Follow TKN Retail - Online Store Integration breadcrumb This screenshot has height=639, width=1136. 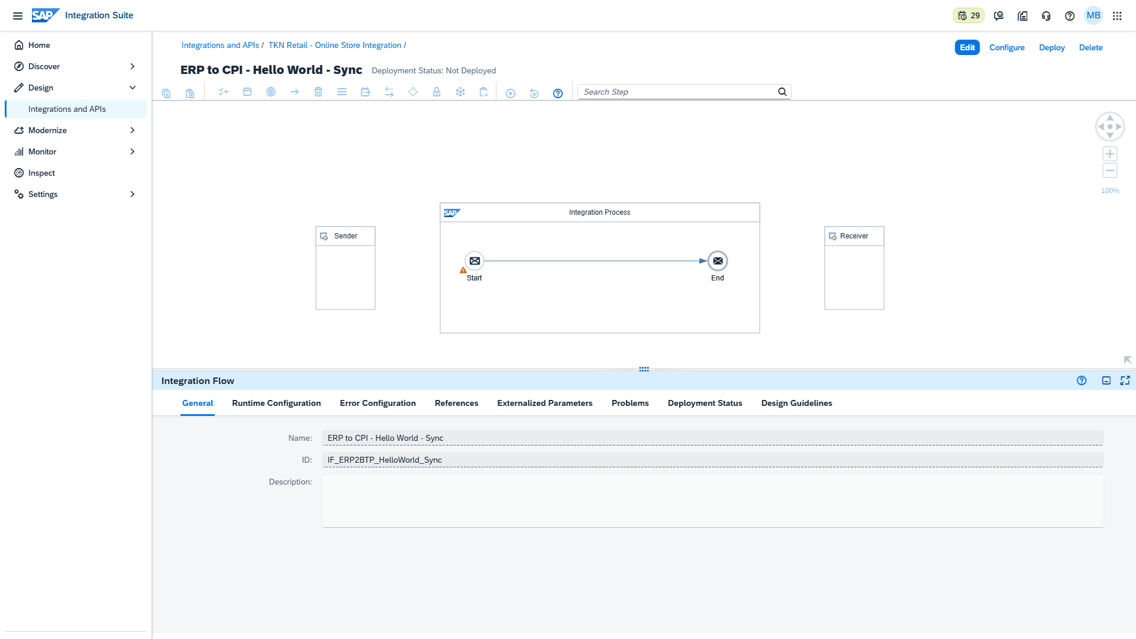335,45
